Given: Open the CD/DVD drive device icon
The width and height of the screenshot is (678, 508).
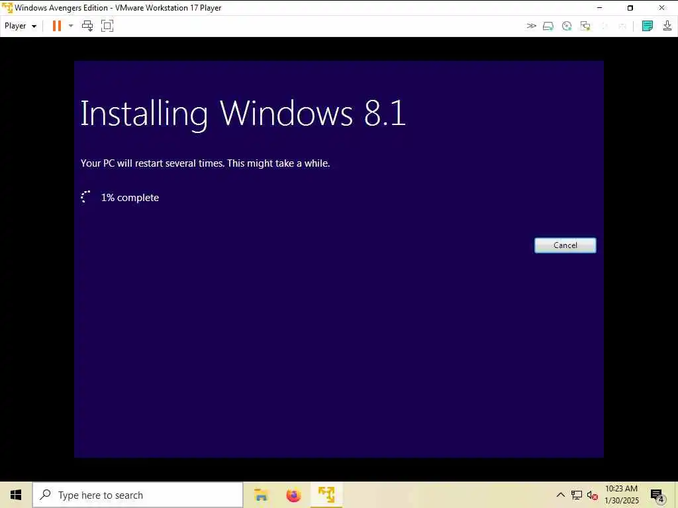Looking at the screenshot, I should click(567, 26).
